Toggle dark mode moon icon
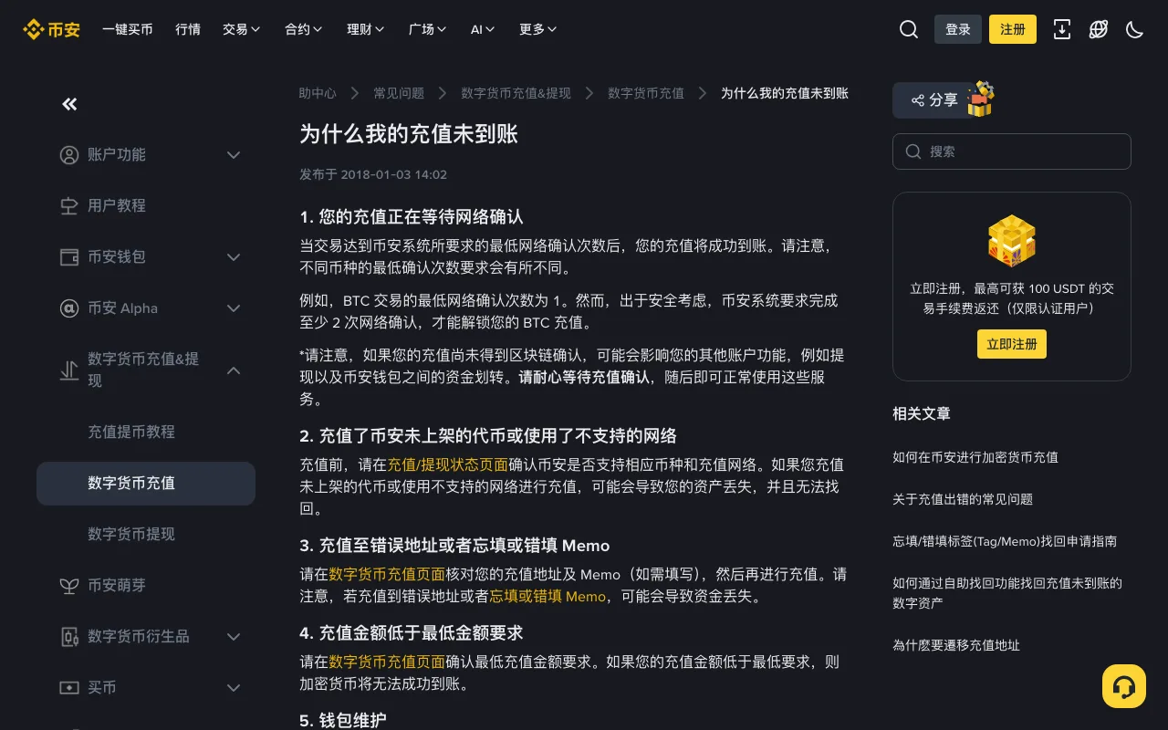 tap(1135, 29)
